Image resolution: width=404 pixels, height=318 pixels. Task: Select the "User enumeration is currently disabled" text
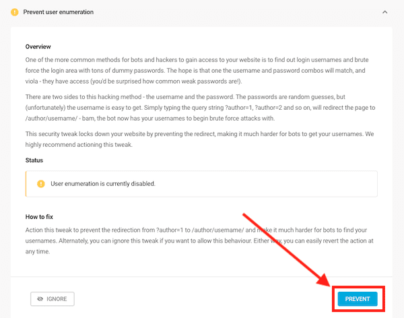pos(103,184)
